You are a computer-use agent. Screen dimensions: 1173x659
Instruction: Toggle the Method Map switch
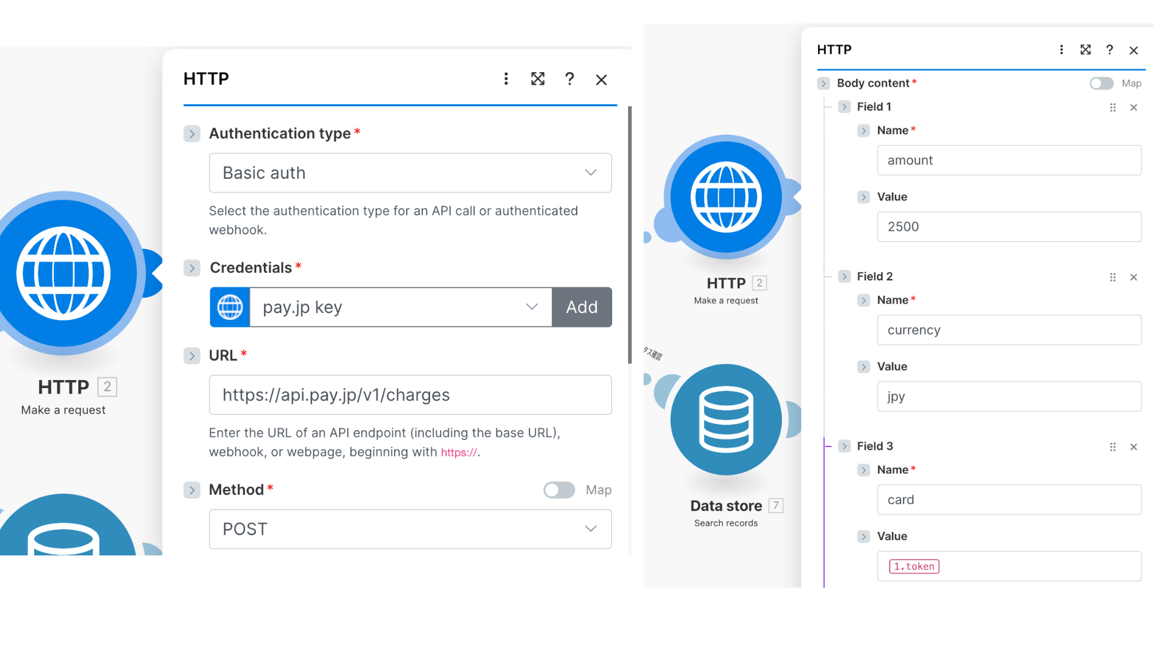pyautogui.click(x=559, y=490)
